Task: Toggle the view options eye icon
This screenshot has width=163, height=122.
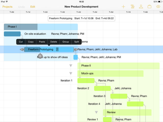Action: point(158,7)
